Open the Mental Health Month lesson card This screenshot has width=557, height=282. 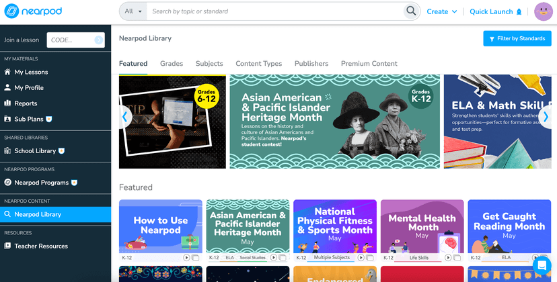pos(422,226)
